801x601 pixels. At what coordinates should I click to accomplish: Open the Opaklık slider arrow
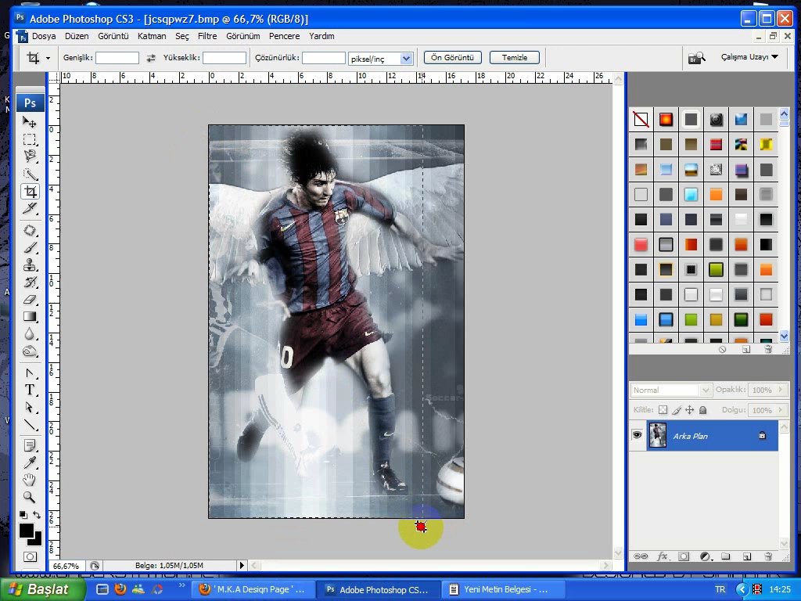tap(781, 390)
